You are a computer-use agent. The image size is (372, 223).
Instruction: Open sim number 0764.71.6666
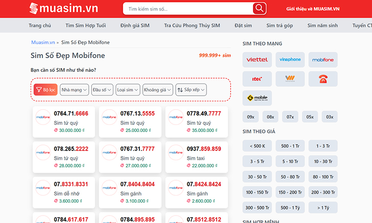(x=71, y=113)
